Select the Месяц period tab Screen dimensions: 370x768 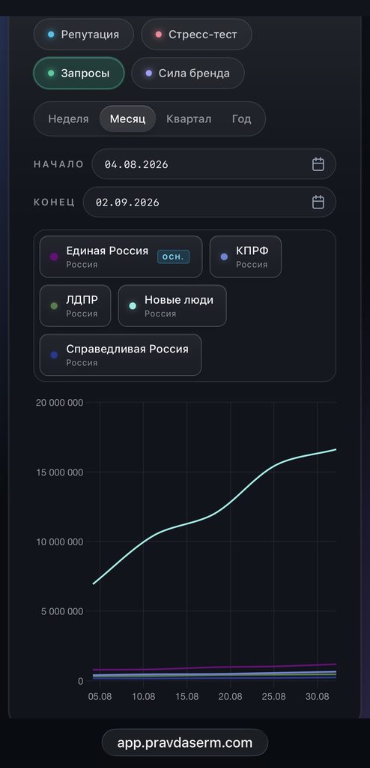tap(128, 119)
